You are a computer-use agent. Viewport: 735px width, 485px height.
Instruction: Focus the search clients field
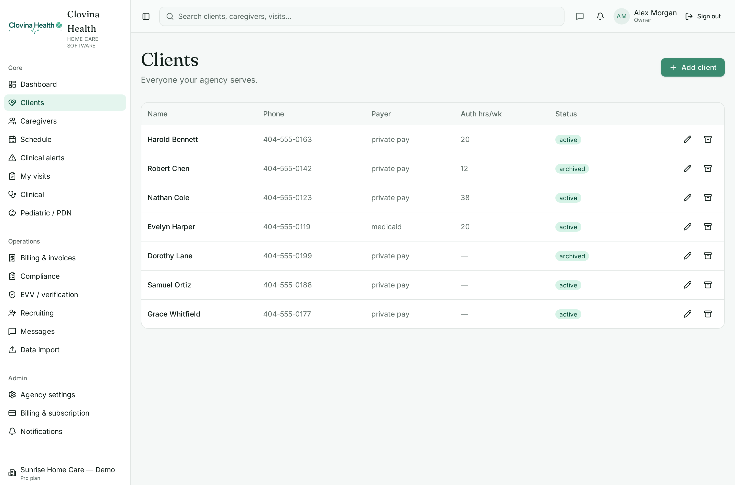pyautogui.click(x=361, y=16)
